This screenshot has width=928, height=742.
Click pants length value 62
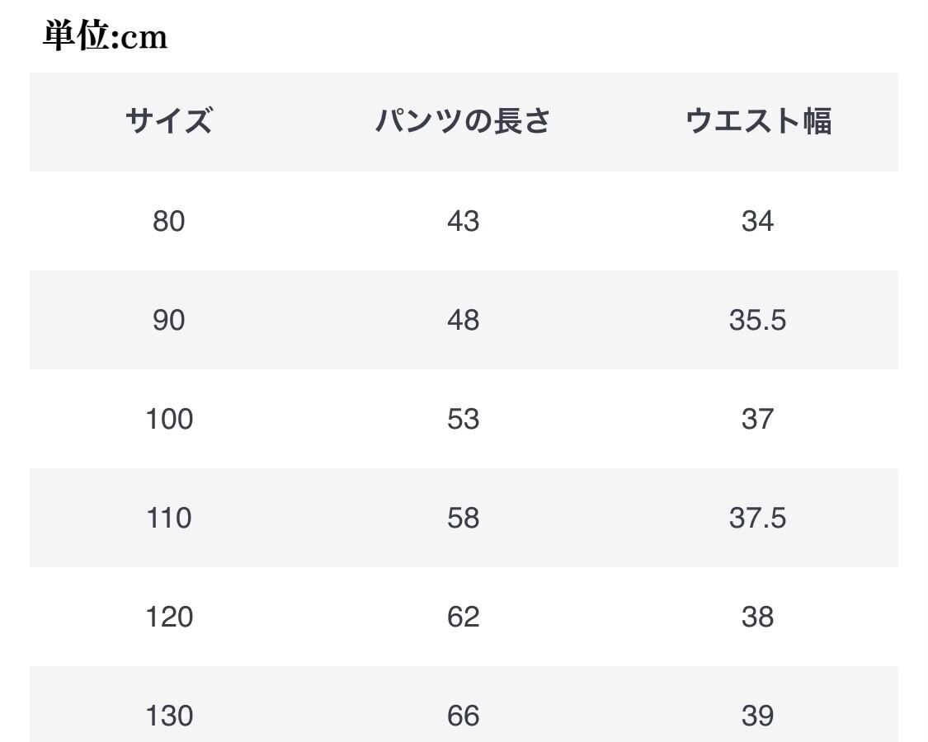click(x=463, y=617)
